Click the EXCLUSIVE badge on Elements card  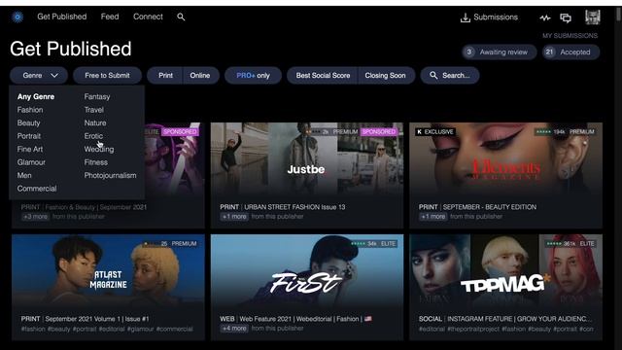coord(435,132)
